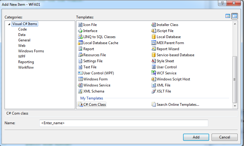Select the "XML Schema" template label
This screenshot has height=146, width=244.
[94, 91]
